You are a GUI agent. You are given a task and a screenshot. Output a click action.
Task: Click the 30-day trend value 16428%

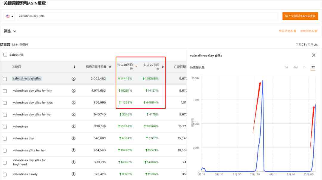[x=125, y=150]
